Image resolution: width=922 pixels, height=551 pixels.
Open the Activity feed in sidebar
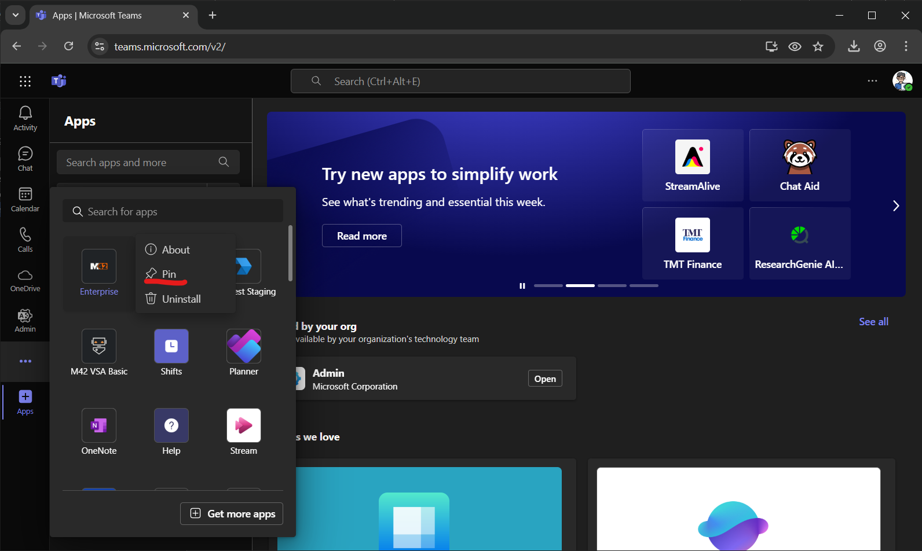[25, 119]
